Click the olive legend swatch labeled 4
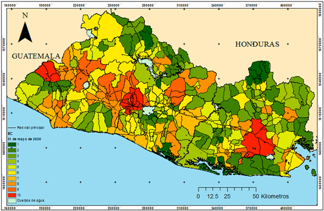 (12, 161)
